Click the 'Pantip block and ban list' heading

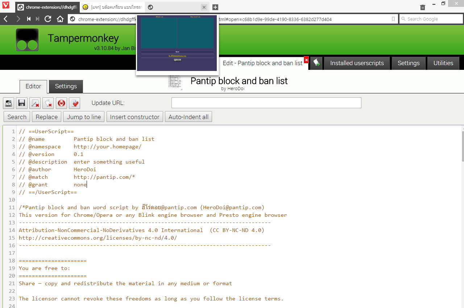(239, 80)
